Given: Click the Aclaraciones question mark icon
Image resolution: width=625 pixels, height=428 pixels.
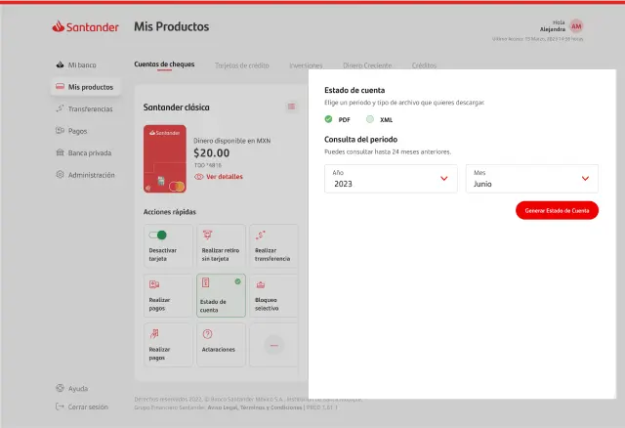Looking at the screenshot, I should 207,334.
